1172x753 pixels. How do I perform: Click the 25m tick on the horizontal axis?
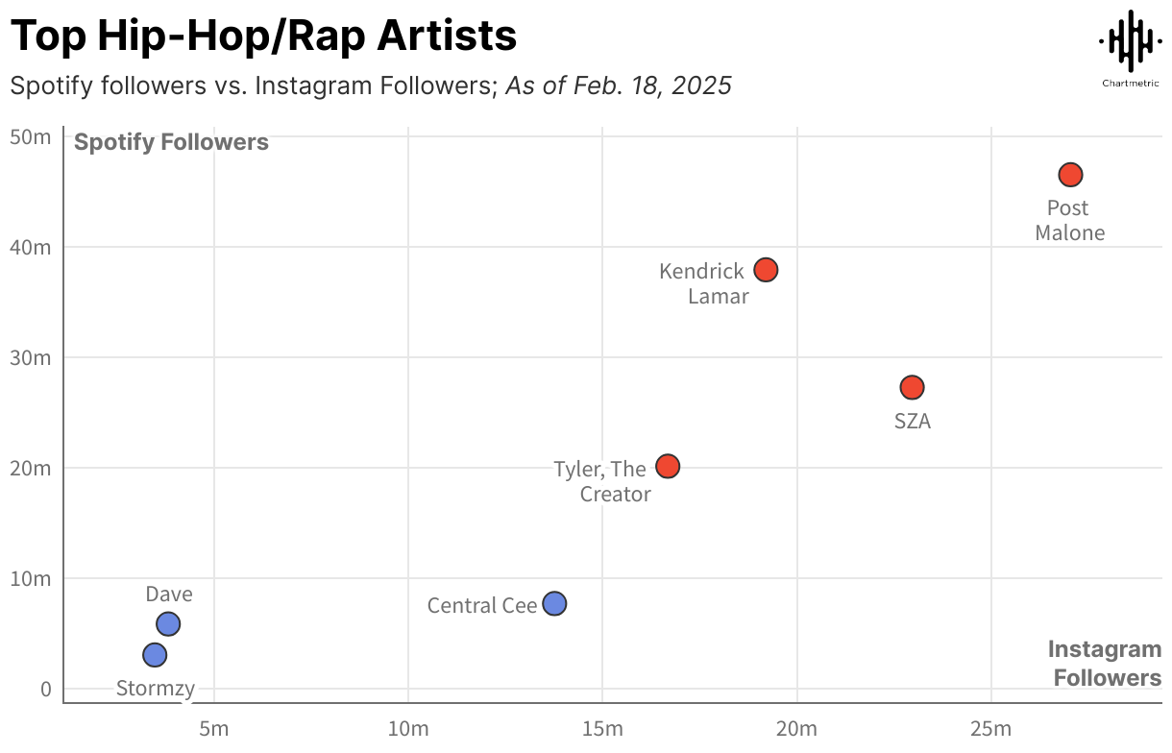990,729
